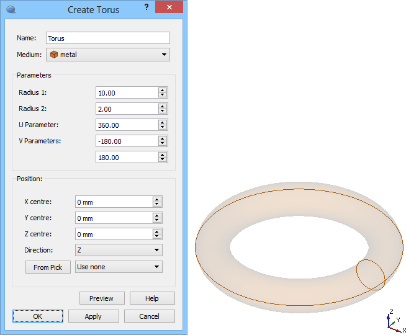Open the Medium dropdown showing metal
The width and height of the screenshot is (406, 335).
[108, 55]
